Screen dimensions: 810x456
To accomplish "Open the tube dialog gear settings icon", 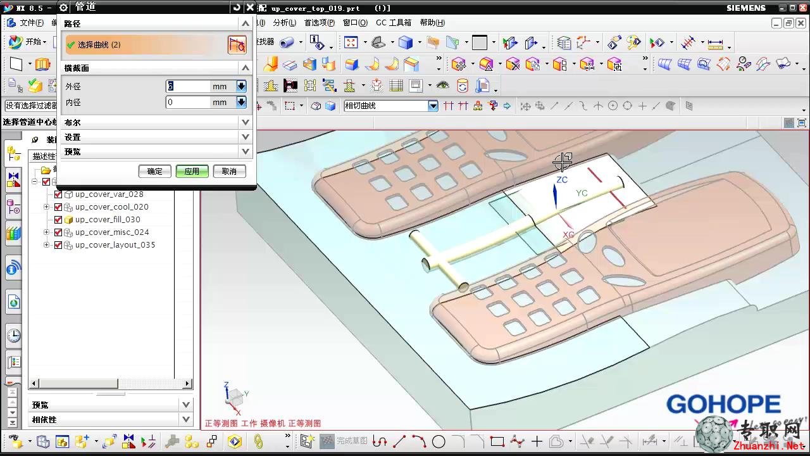I will (x=63, y=7).
